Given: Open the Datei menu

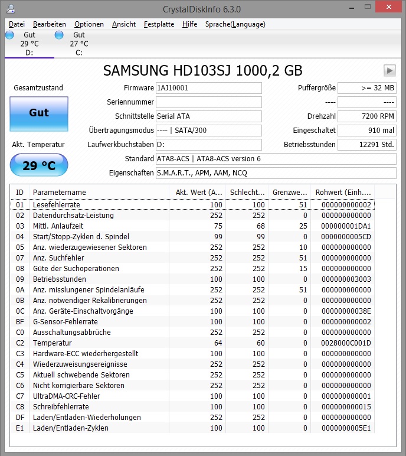Looking at the screenshot, I should pos(17,24).
